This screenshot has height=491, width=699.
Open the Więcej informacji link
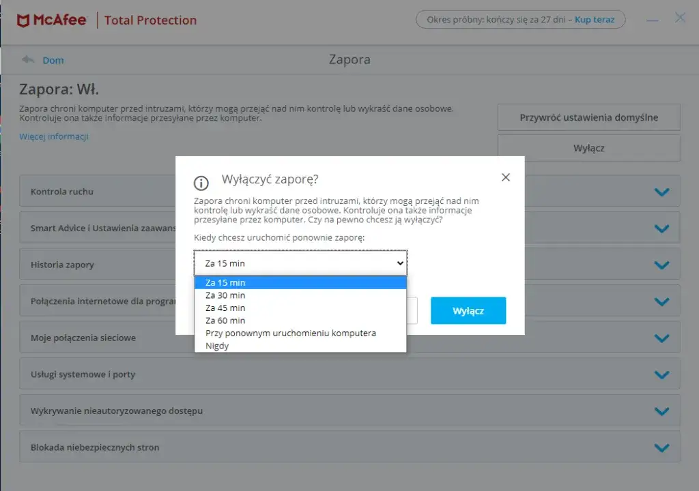54,136
